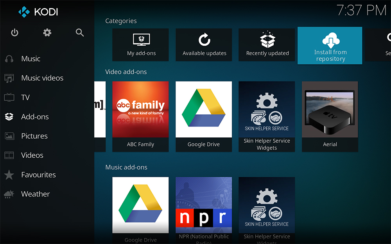This screenshot has height=244, width=391.
Task: Click the Videos film strip icon
Action: tap(9, 155)
